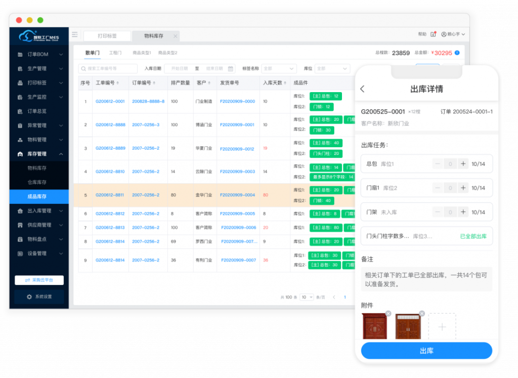
Task: Click the calendar icon in date range
Action: (231, 69)
